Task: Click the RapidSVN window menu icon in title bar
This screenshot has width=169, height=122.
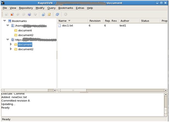Action: [x=3, y=3]
